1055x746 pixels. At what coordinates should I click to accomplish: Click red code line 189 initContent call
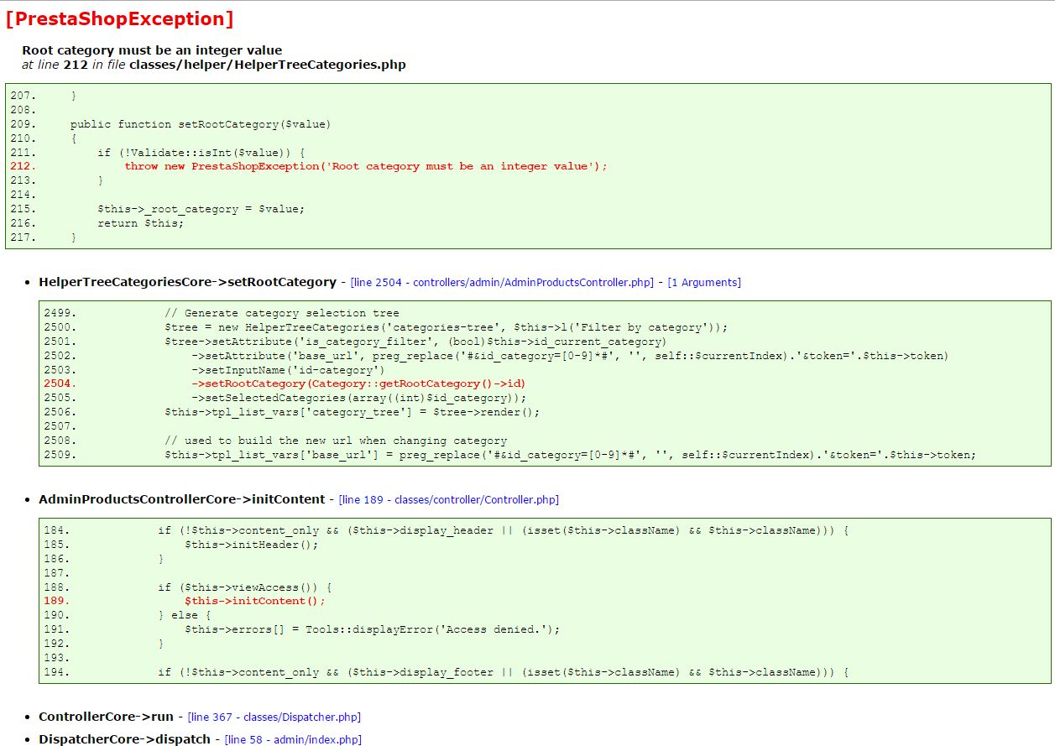(x=254, y=601)
